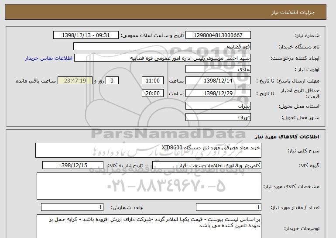Click the price validity time field 20:00
Viewport: 336px width, 238px height.
coord(153,93)
